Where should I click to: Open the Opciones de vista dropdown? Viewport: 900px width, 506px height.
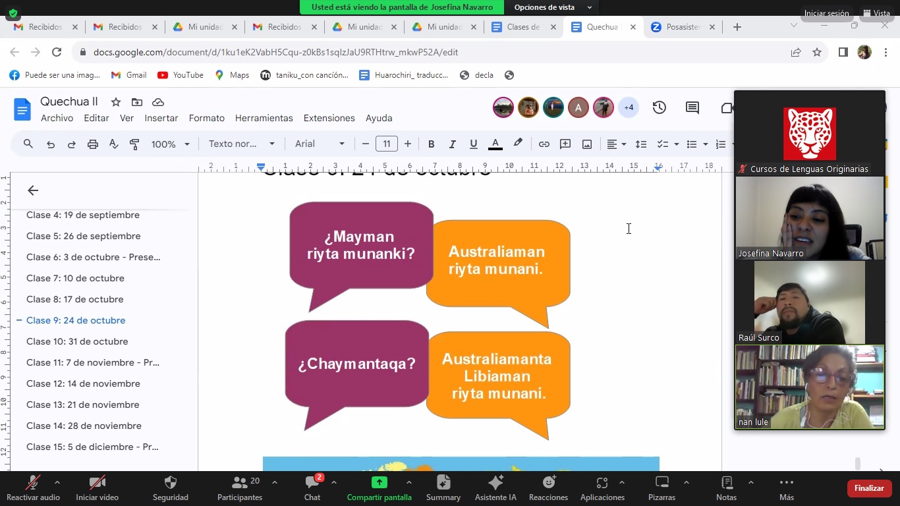[553, 7]
